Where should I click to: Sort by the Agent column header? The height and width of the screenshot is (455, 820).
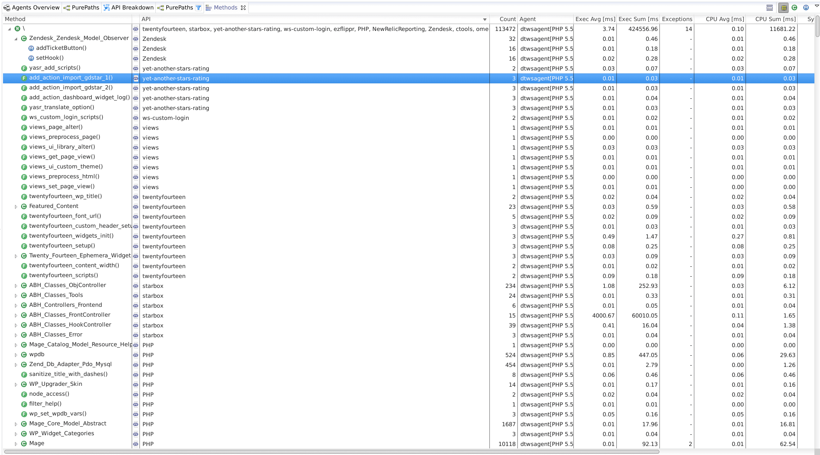pyautogui.click(x=545, y=19)
